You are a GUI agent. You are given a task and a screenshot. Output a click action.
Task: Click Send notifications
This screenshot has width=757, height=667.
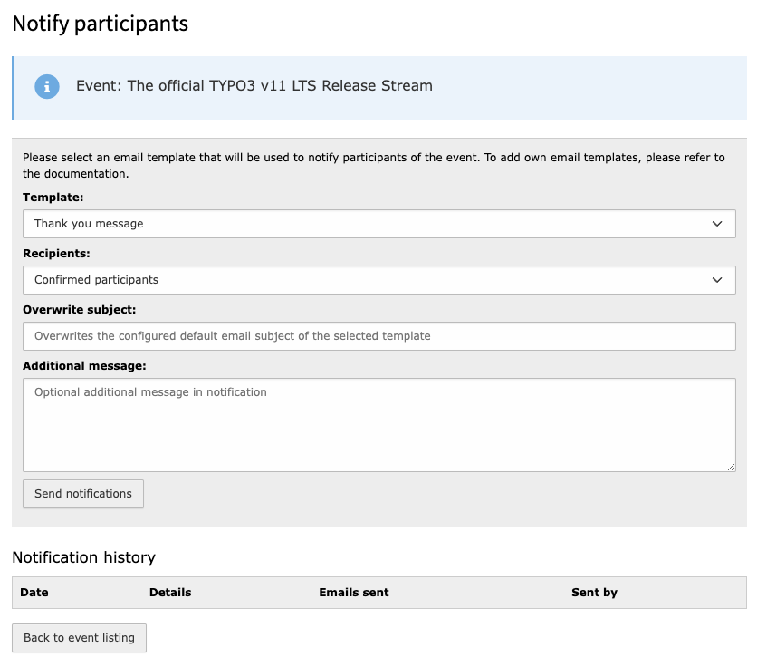(82, 494)
